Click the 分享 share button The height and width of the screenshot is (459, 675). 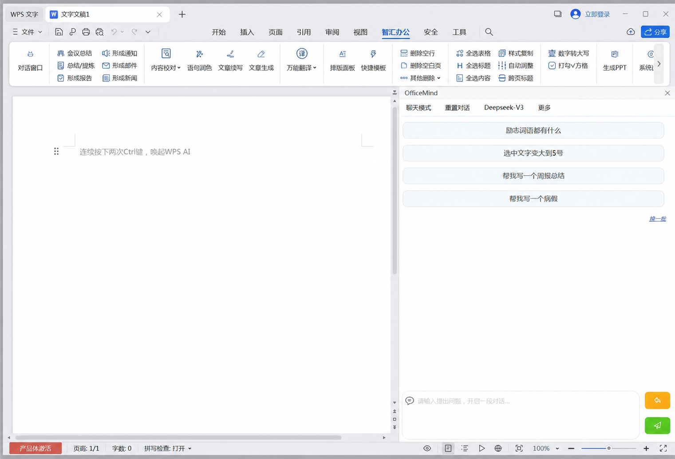coord(655,32)
